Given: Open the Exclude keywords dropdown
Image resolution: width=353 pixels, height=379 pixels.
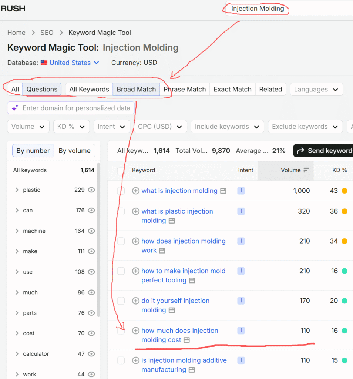Looking at the screenshot, I should [x=305, y=127].
